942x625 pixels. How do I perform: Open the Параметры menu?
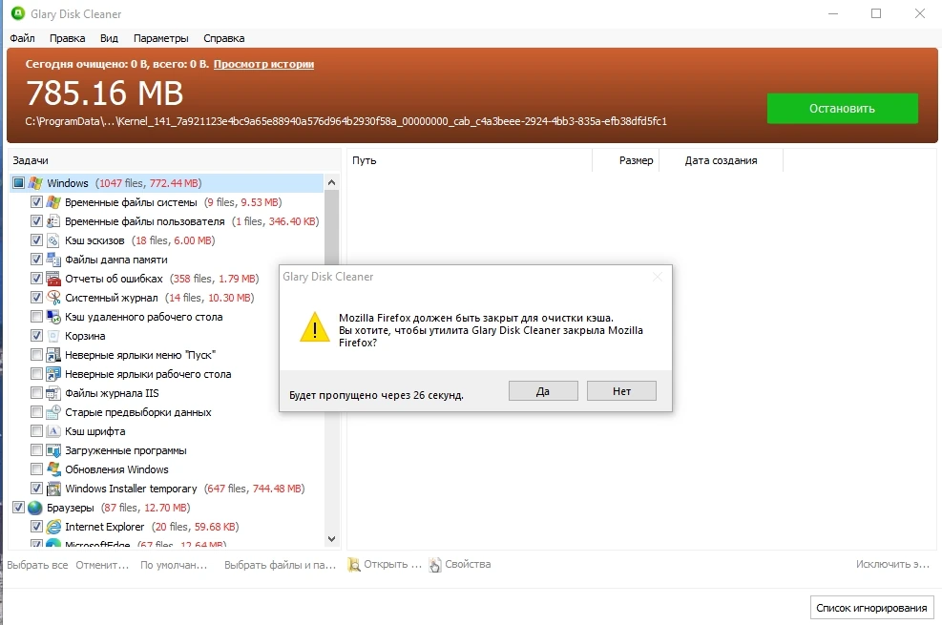(161, 38)
